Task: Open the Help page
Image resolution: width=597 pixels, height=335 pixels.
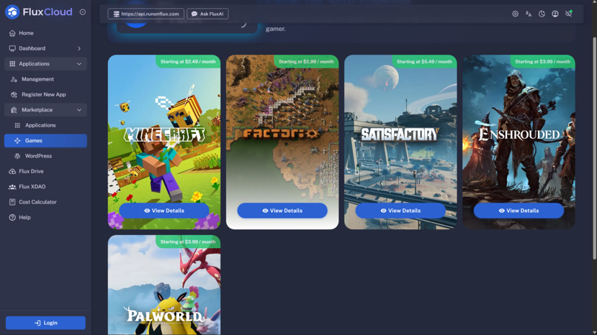Action: (x=45, y=218)
